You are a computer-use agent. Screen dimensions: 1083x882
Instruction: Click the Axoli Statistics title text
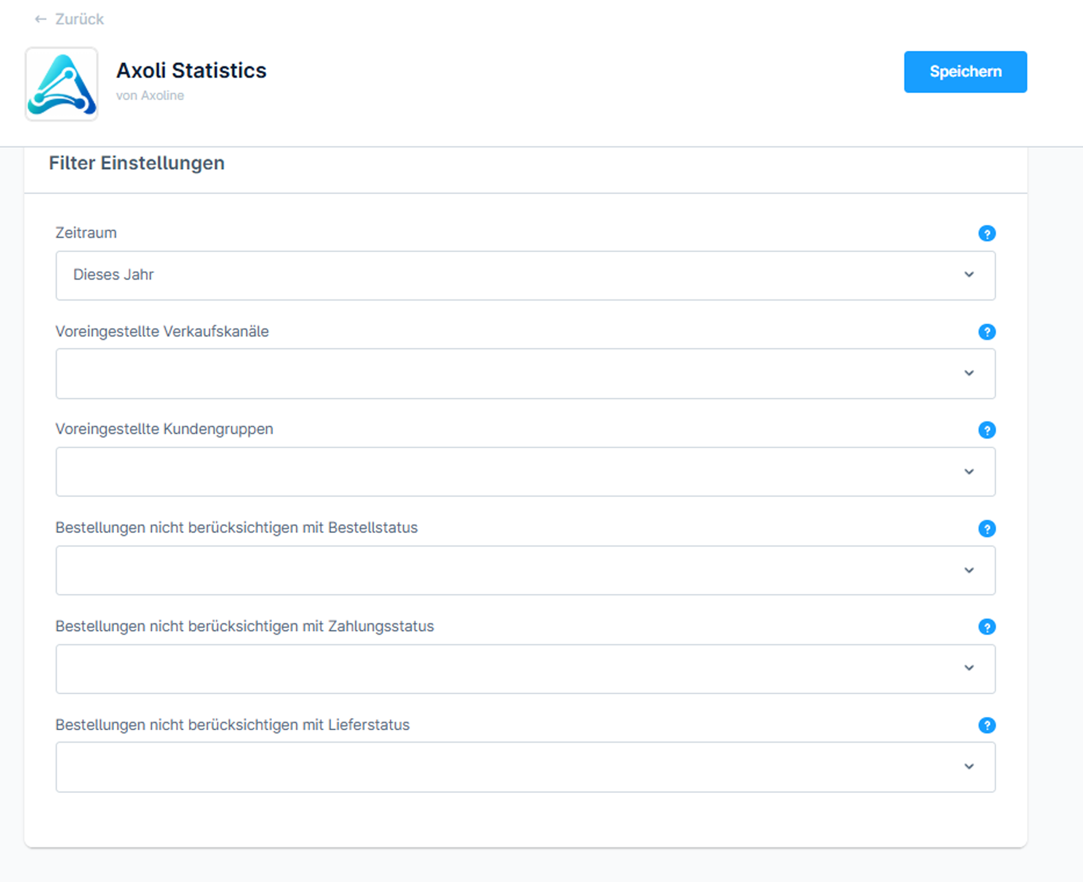[x=191, y=70]
